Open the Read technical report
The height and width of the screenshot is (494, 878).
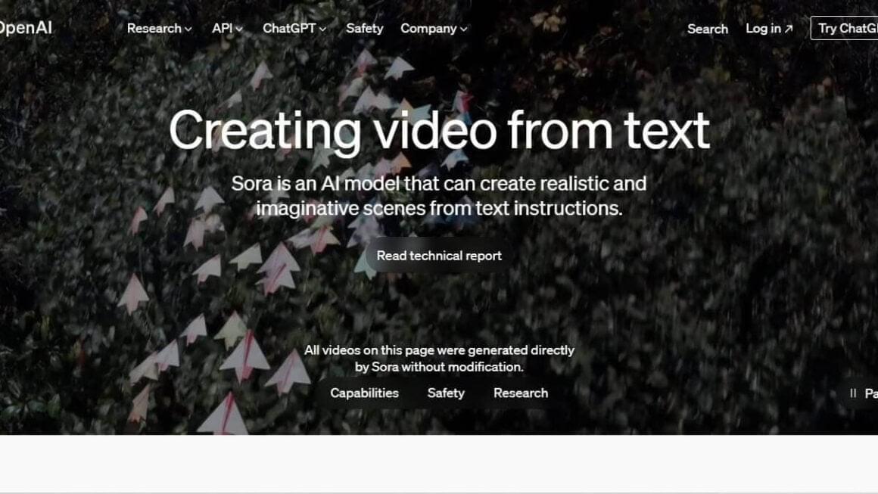click(x=439, y=255)
